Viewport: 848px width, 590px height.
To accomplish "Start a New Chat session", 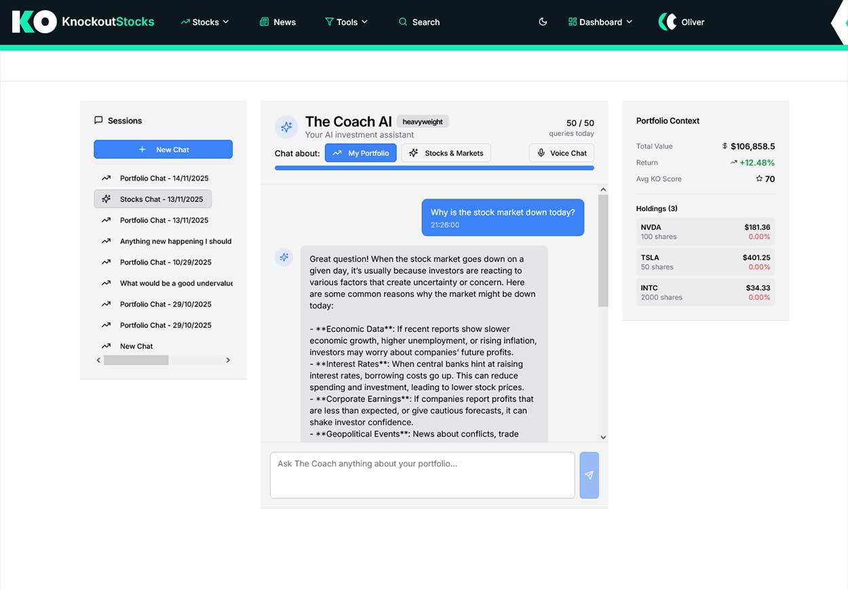I will (163, 149).
